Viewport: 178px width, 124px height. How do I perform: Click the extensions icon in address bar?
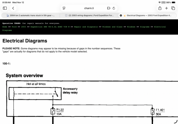click(x=109, y=8)
